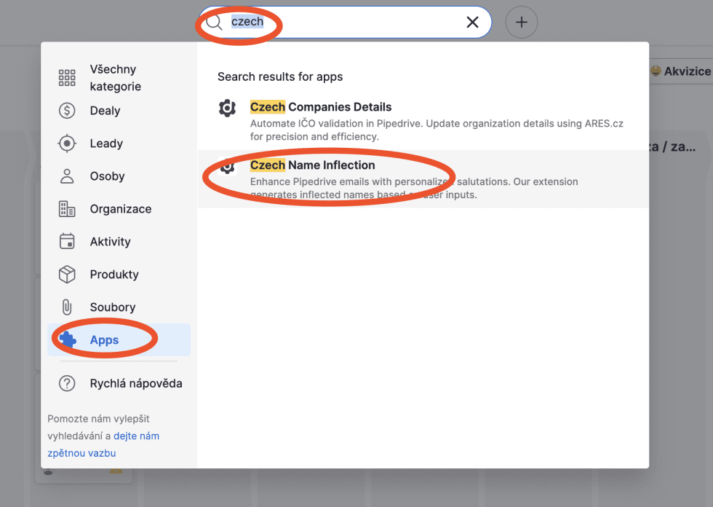Click the Produkty box icon
This screenshot has width=713, height=507.
pos(67,275)
